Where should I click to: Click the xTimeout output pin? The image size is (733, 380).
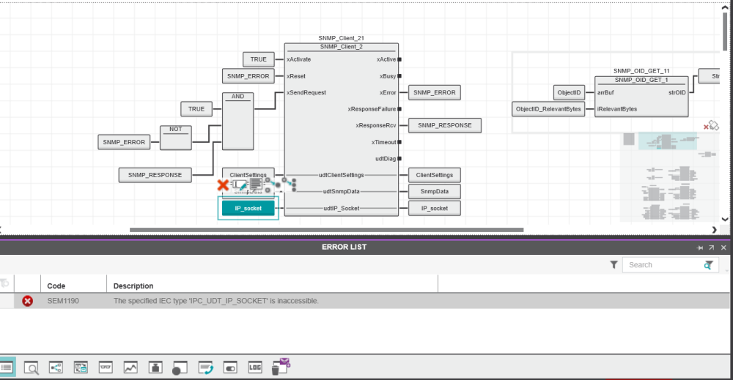pos(399,142)
